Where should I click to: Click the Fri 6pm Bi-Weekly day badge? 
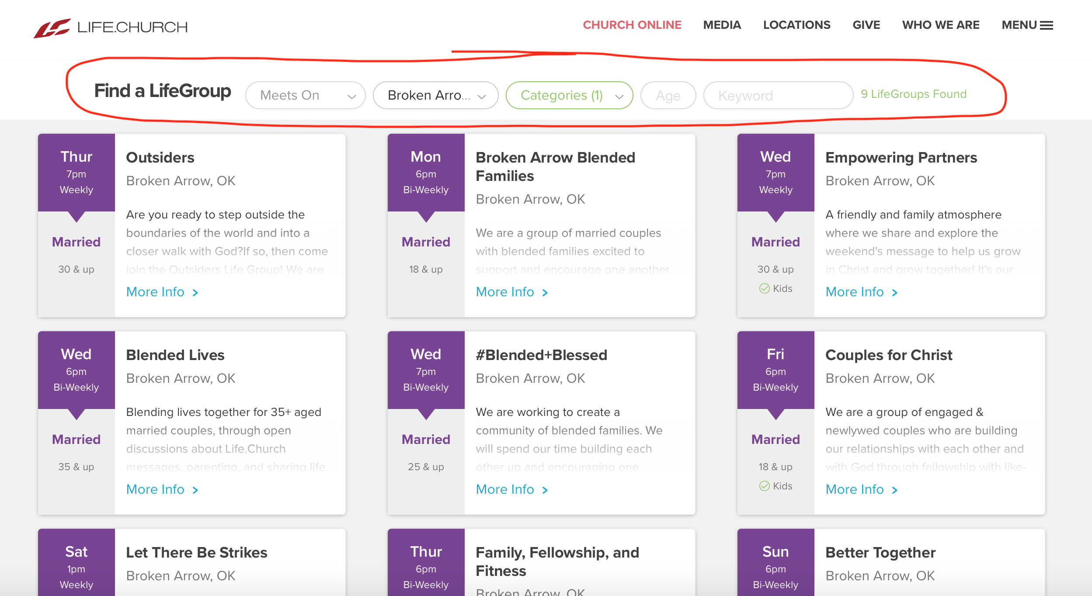pyautogui.click(x=776, y=370)
